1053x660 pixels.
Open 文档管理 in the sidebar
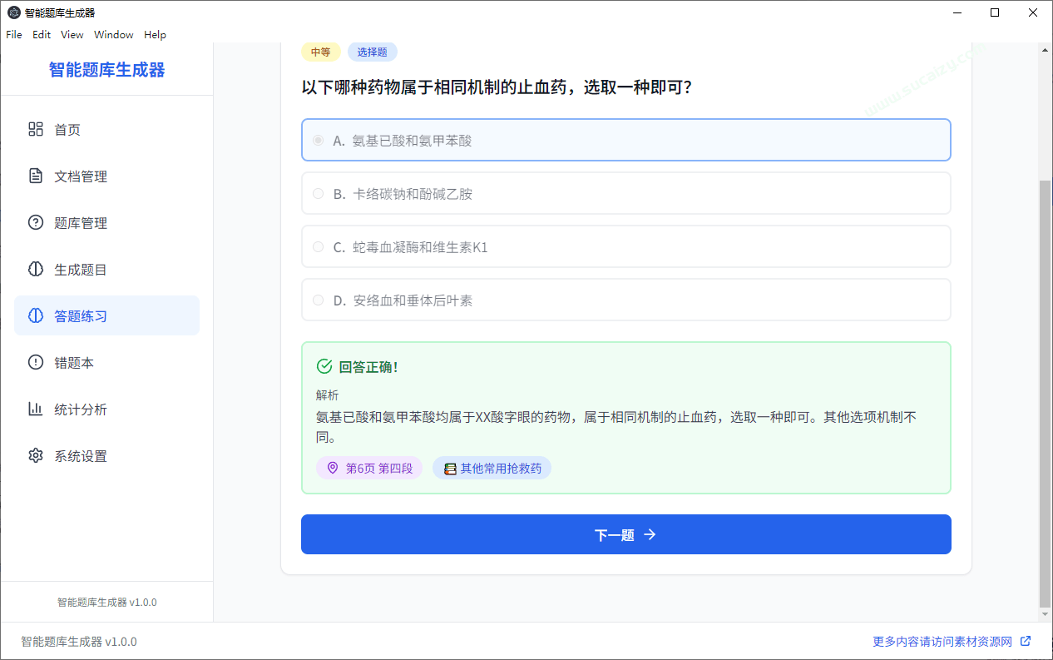(x=106, y=176)
